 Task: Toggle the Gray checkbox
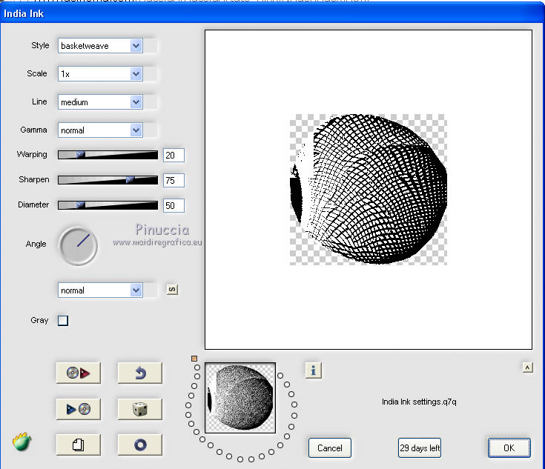[63, 320]
